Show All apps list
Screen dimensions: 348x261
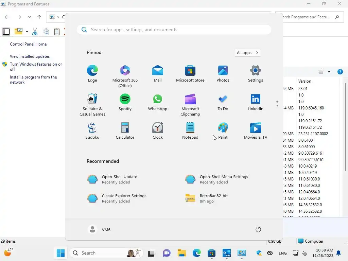(x=247, y=53)
